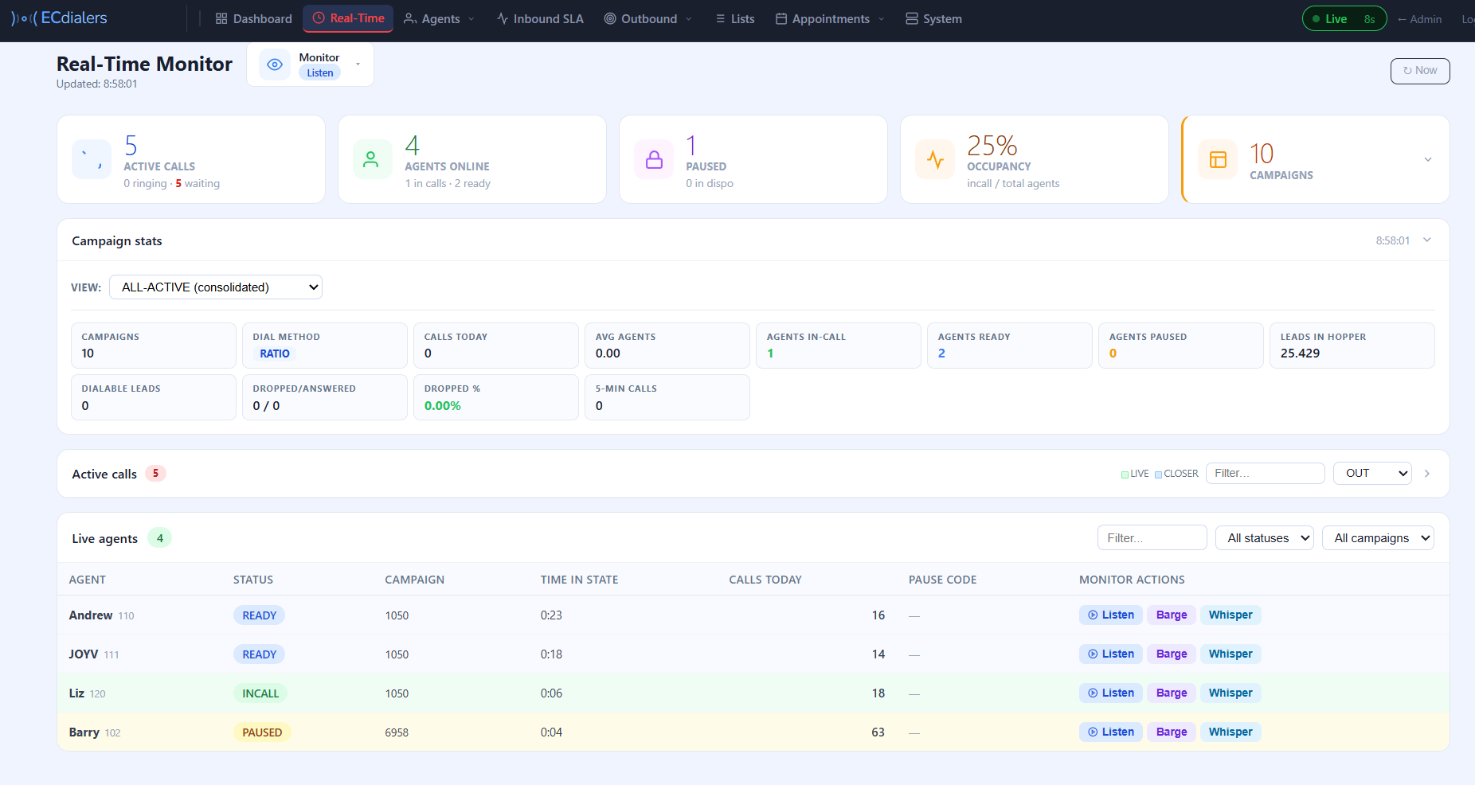Image resolution: width=1475 pixels, height=785 pixels.
Task: Click agent name Andrew
Action: (x=91, y=615)
